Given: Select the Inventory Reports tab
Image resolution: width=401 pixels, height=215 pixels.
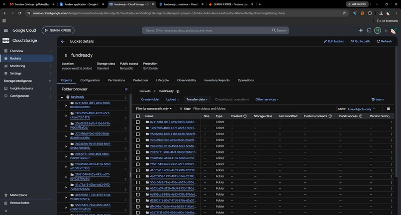Looking at the screenshot, I should click(x=217, y=80).
